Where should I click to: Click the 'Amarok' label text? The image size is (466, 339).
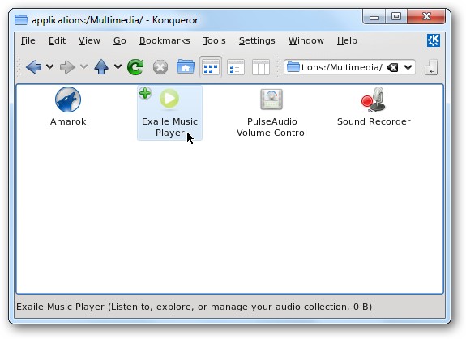pos(68,121)
